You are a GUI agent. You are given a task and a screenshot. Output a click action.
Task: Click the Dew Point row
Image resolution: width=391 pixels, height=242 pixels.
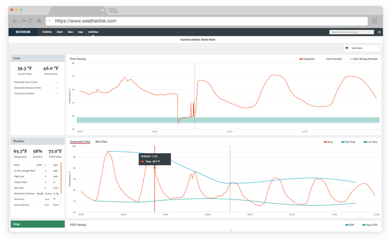pos(36,199)
